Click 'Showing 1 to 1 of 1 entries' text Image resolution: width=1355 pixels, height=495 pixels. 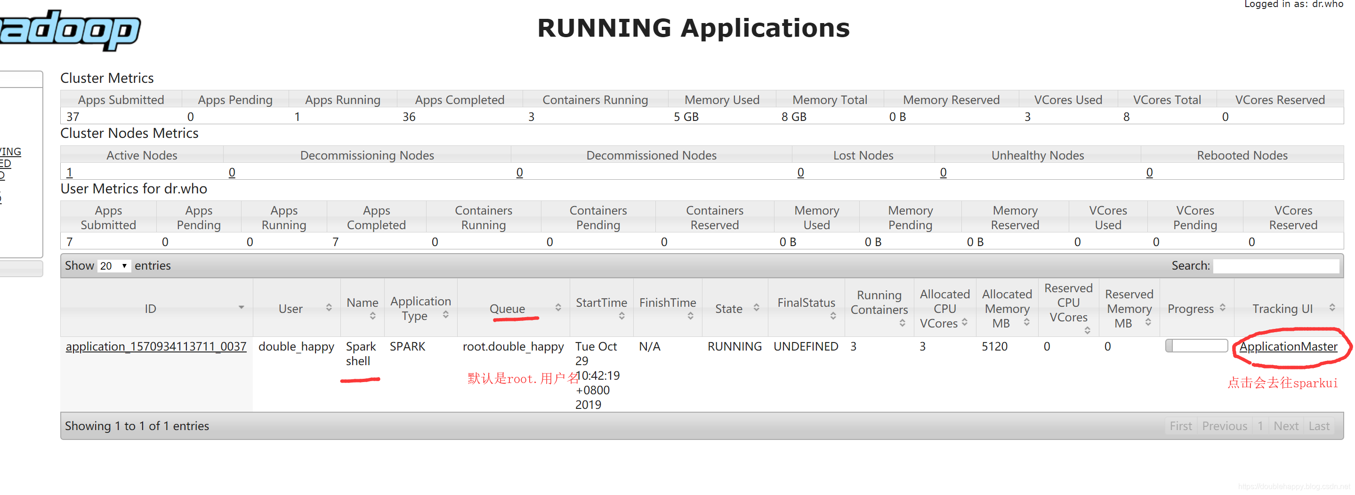[137, 426]
